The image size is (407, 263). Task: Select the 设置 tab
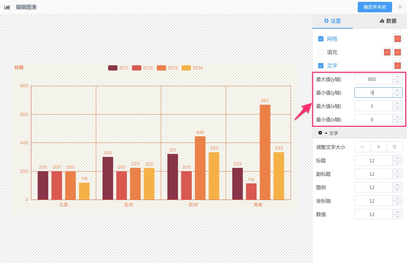[332, 21]
